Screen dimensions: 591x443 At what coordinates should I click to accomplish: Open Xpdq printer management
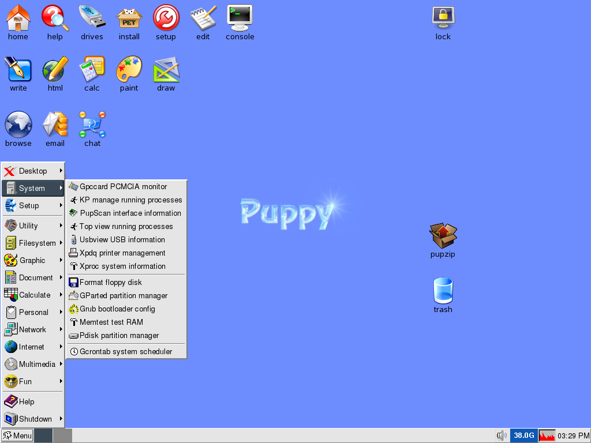pos(126,253)
